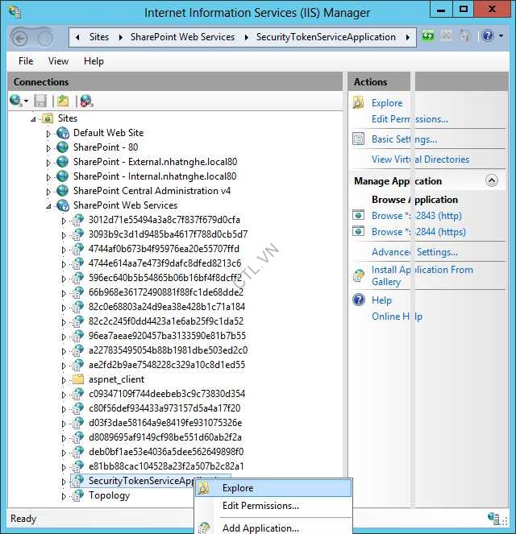Expand the SharePoint - 80 node
This screenshot has width=516, height=534.
click(48, 148)
